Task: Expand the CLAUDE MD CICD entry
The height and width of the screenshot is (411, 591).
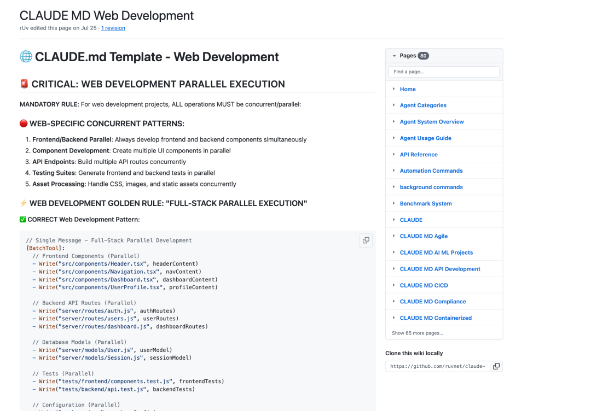Action: [394, 285]
